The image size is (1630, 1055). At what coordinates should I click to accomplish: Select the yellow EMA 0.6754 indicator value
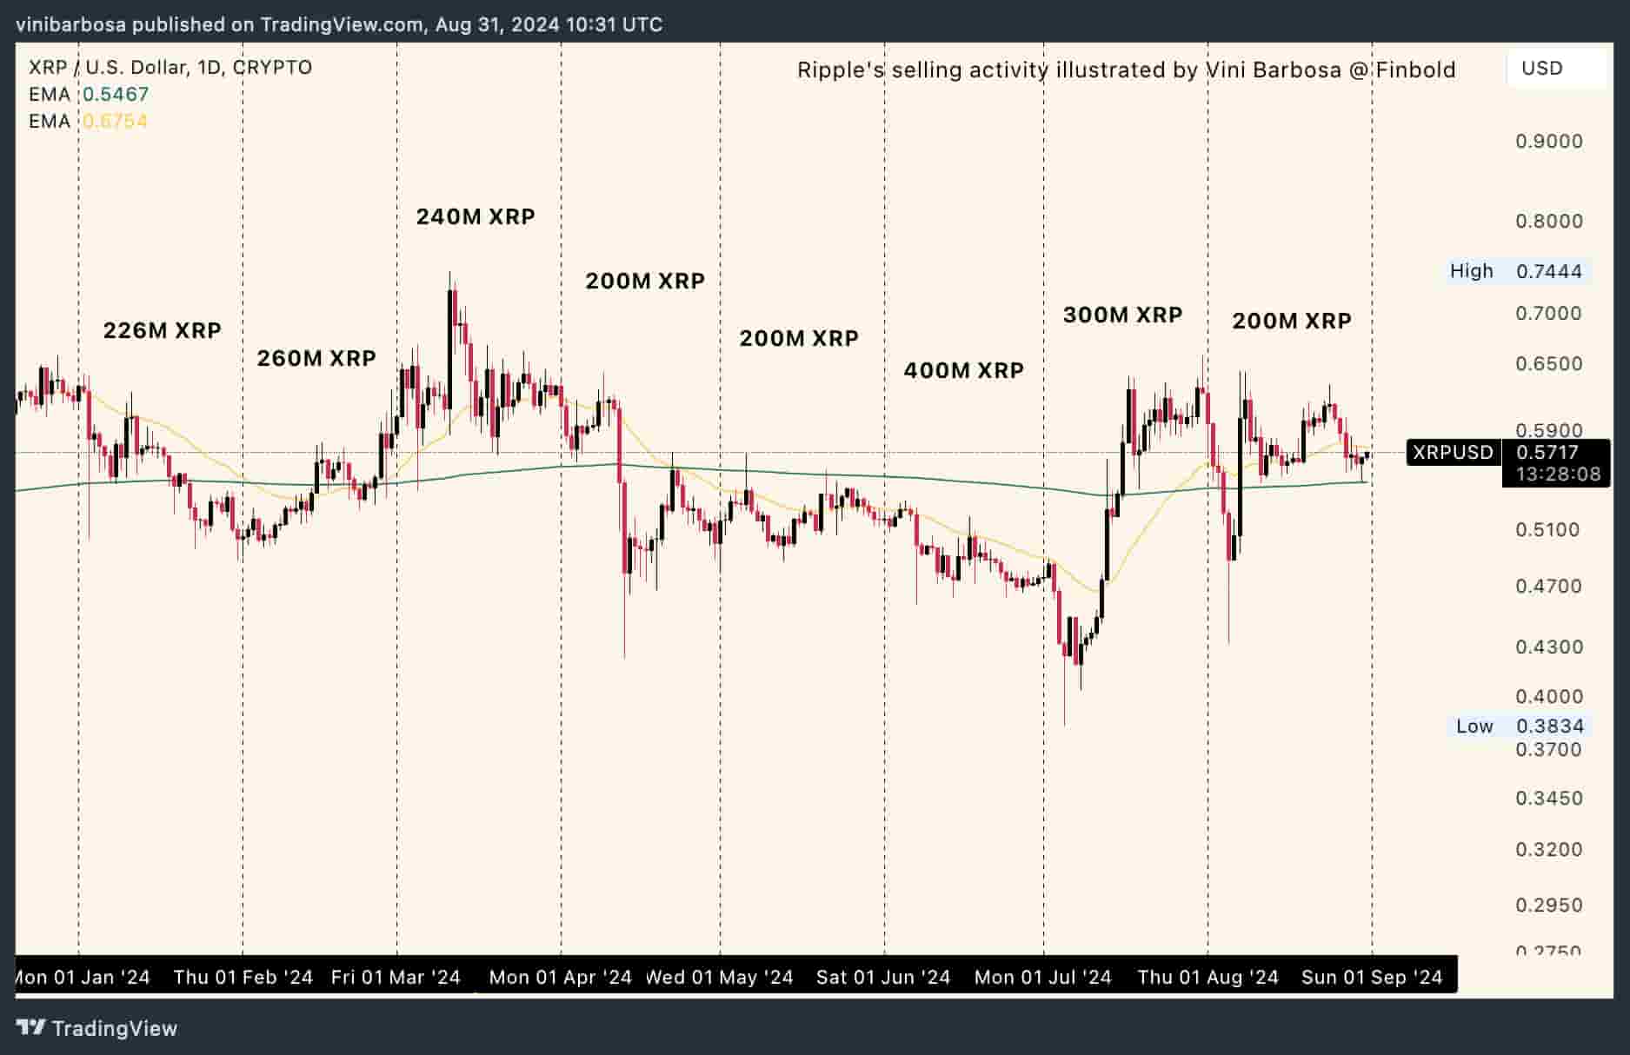[x=115, y=121]
